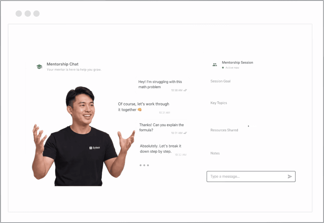Click the 10:32 AM timestamp
The height and width of the screenshot is (223, 324).
pos(180,155)
